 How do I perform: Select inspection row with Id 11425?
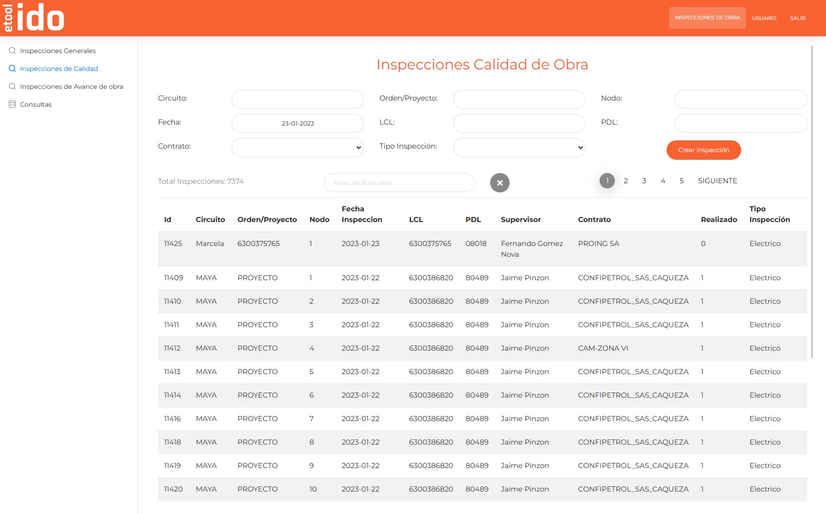(x=481, y=249)
